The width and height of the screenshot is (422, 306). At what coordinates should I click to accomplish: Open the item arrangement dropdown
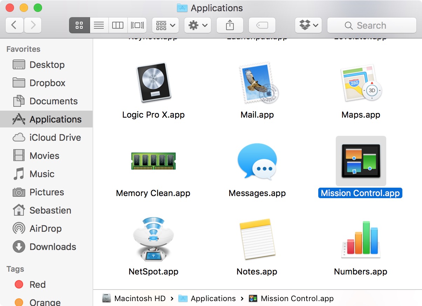coord(165,25)
